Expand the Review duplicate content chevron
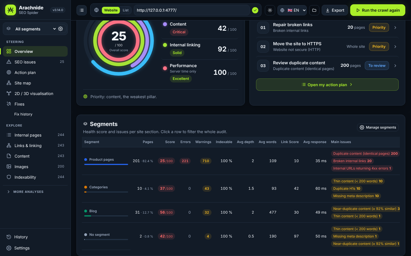 pyautogui.click(x=395, y=66)
